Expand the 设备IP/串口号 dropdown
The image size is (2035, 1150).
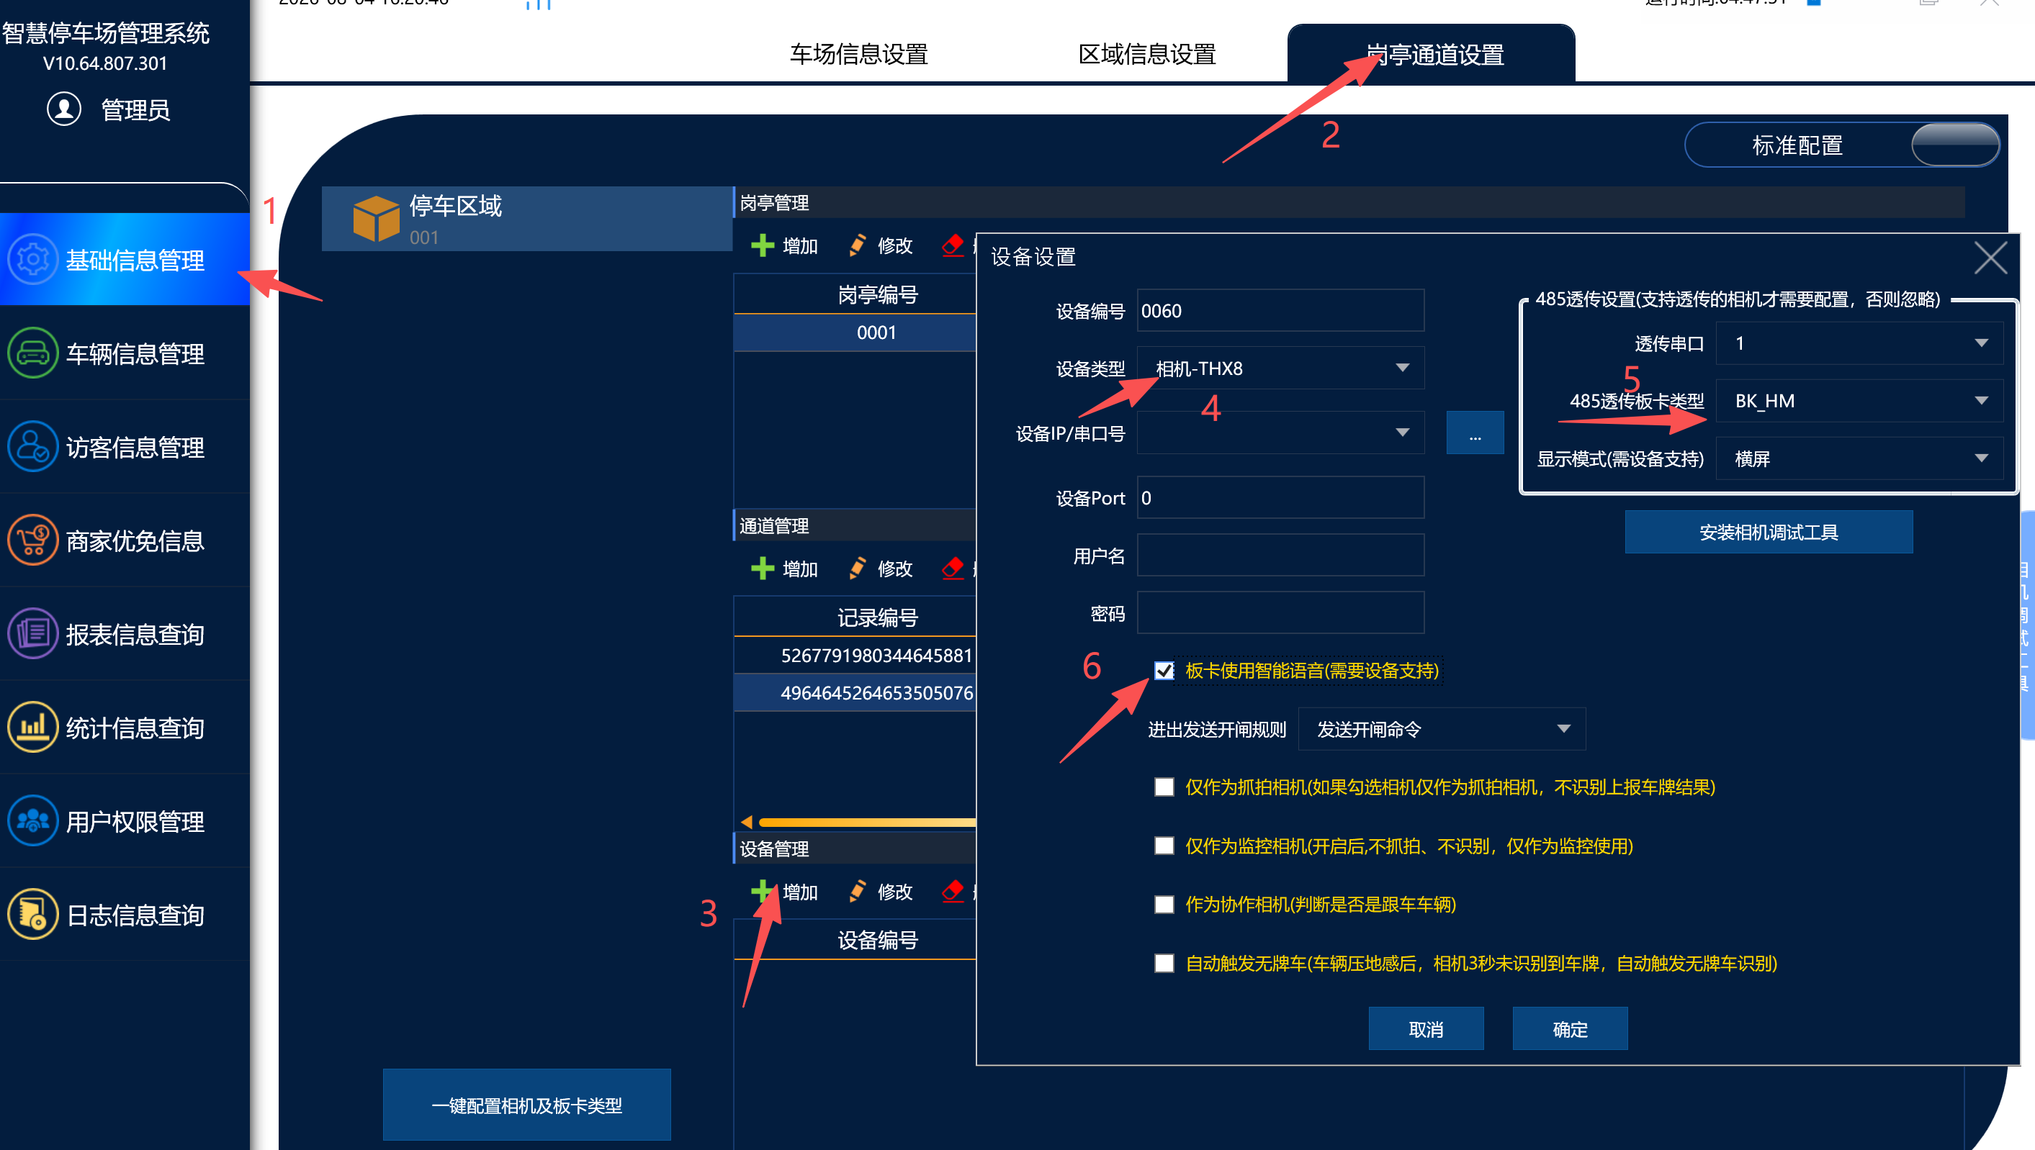1280,433
